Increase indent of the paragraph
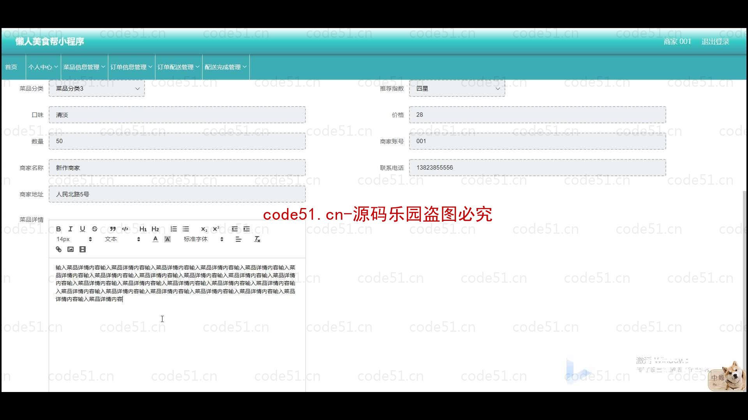 pyautogui.click(x=247, y=229)
